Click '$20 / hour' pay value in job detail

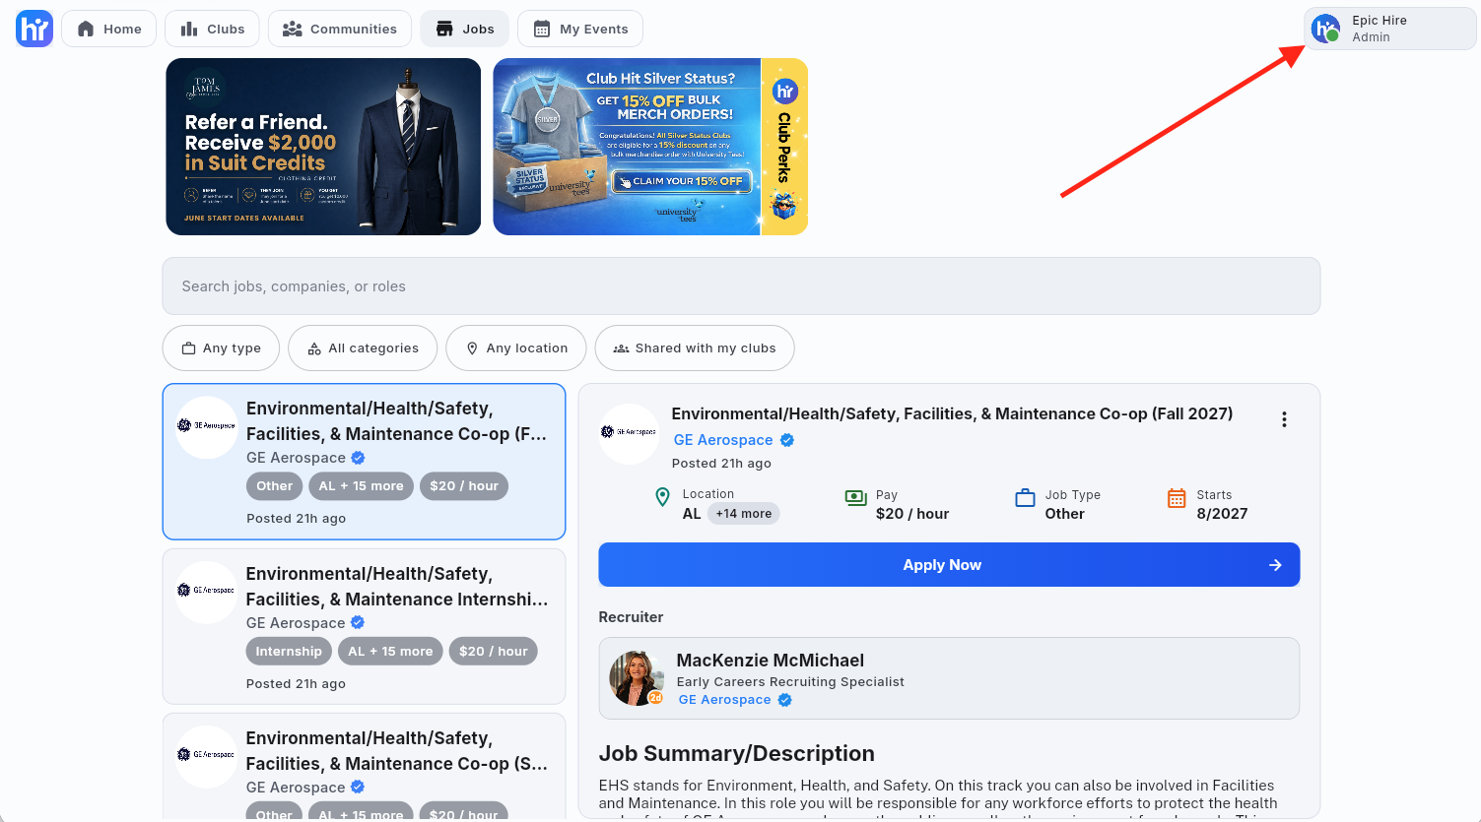tap(912, 514)
